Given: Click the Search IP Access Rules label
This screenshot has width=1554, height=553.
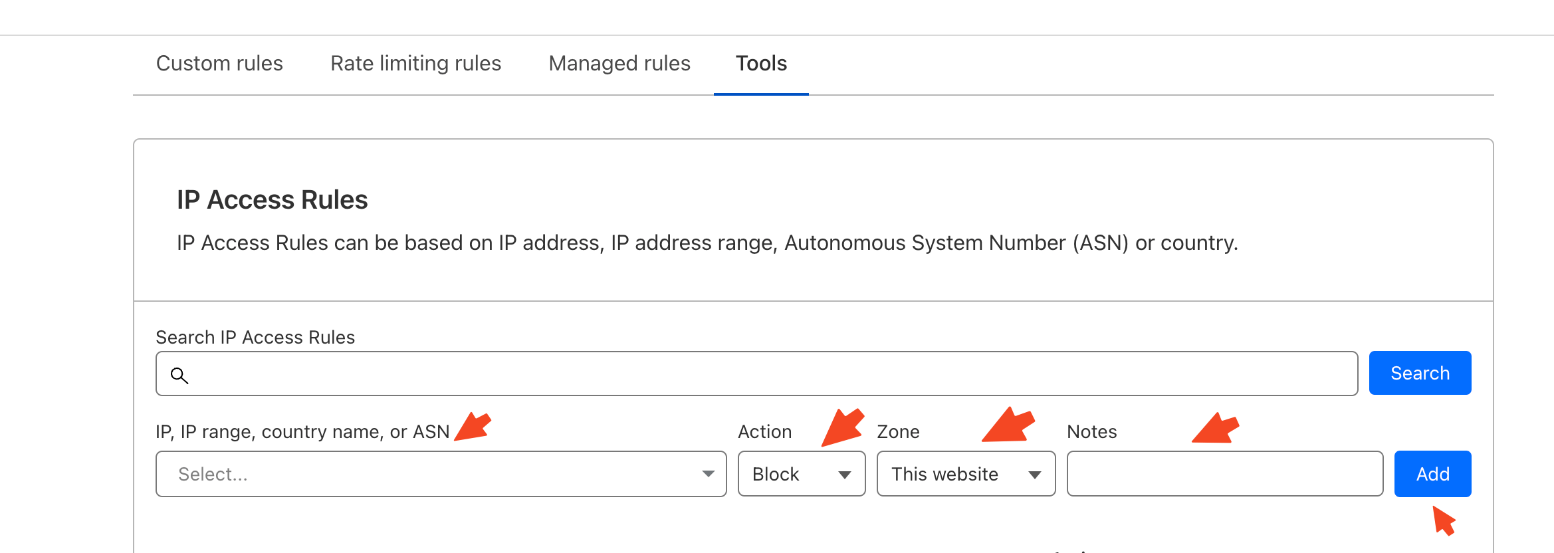Looking at the screenshot, I should pos(255,337).
